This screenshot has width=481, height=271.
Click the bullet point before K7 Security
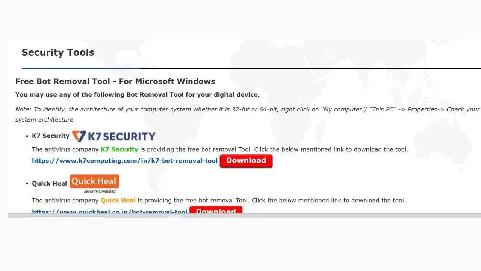pos(27,136)
